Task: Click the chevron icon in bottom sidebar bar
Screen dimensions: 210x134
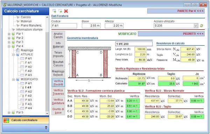Action: tap(46, 127)
